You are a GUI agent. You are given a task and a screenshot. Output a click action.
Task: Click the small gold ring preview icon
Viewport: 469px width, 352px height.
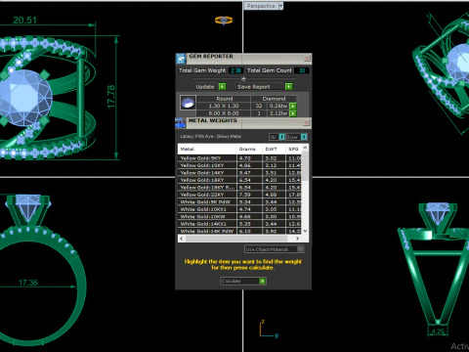tap(224, 21)
